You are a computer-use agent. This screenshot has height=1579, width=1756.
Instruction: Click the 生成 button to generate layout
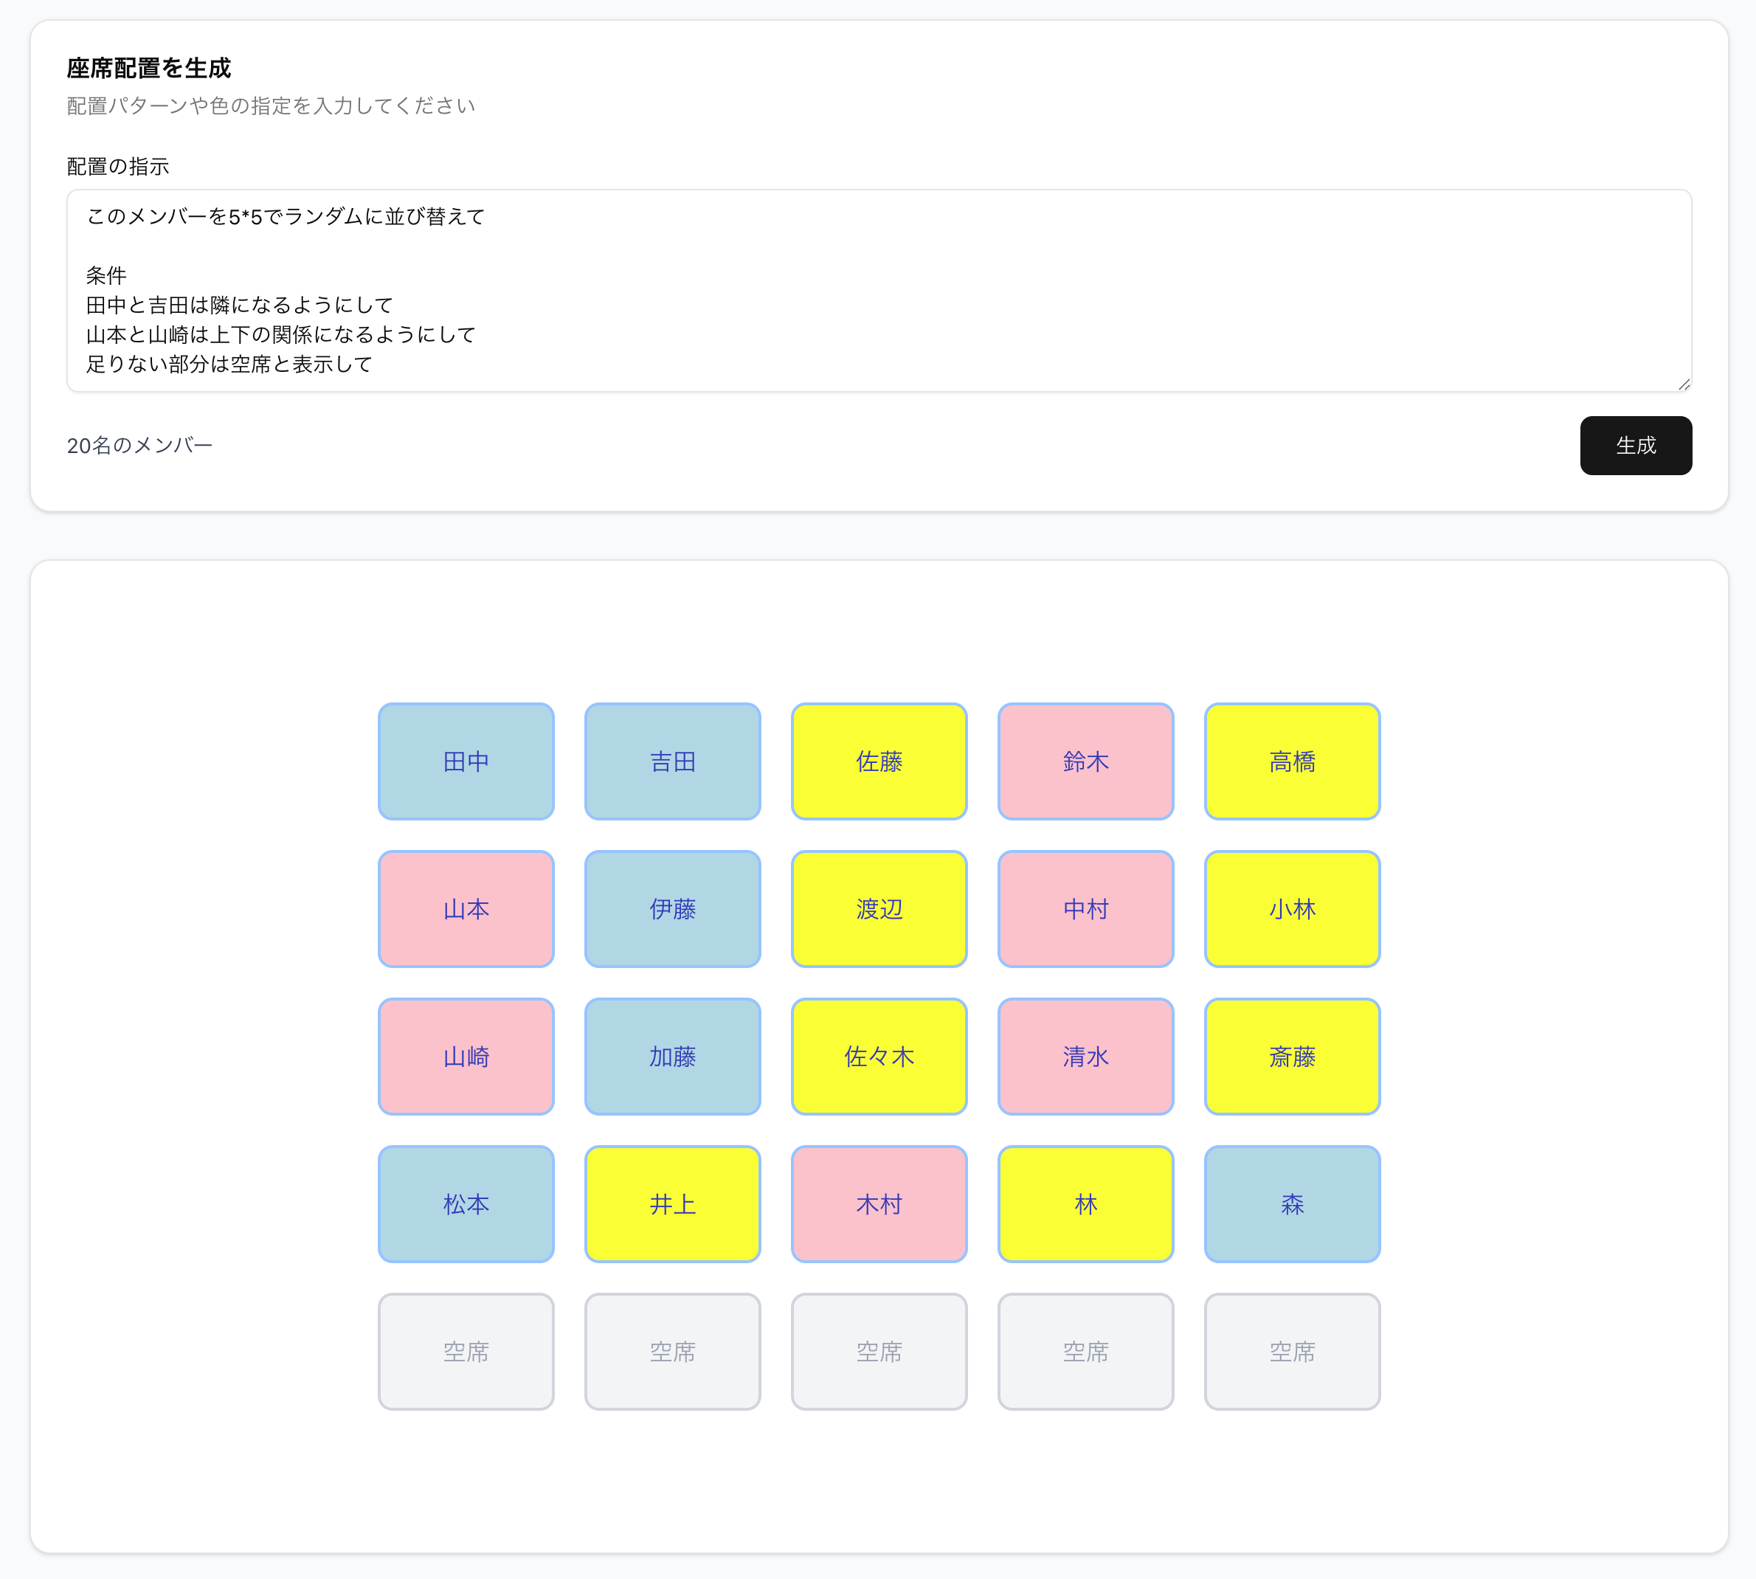pos(1634,445)
